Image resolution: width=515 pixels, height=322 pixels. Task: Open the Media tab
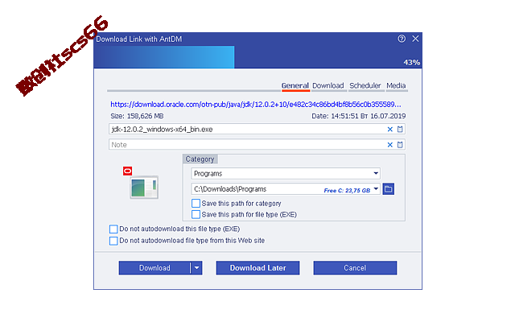(396, 86)
